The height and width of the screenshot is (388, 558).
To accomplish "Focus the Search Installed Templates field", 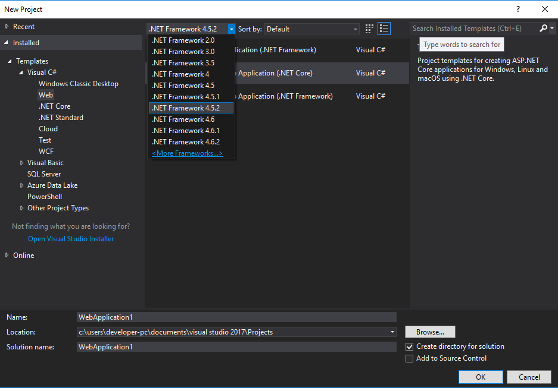I will point(473,29).
